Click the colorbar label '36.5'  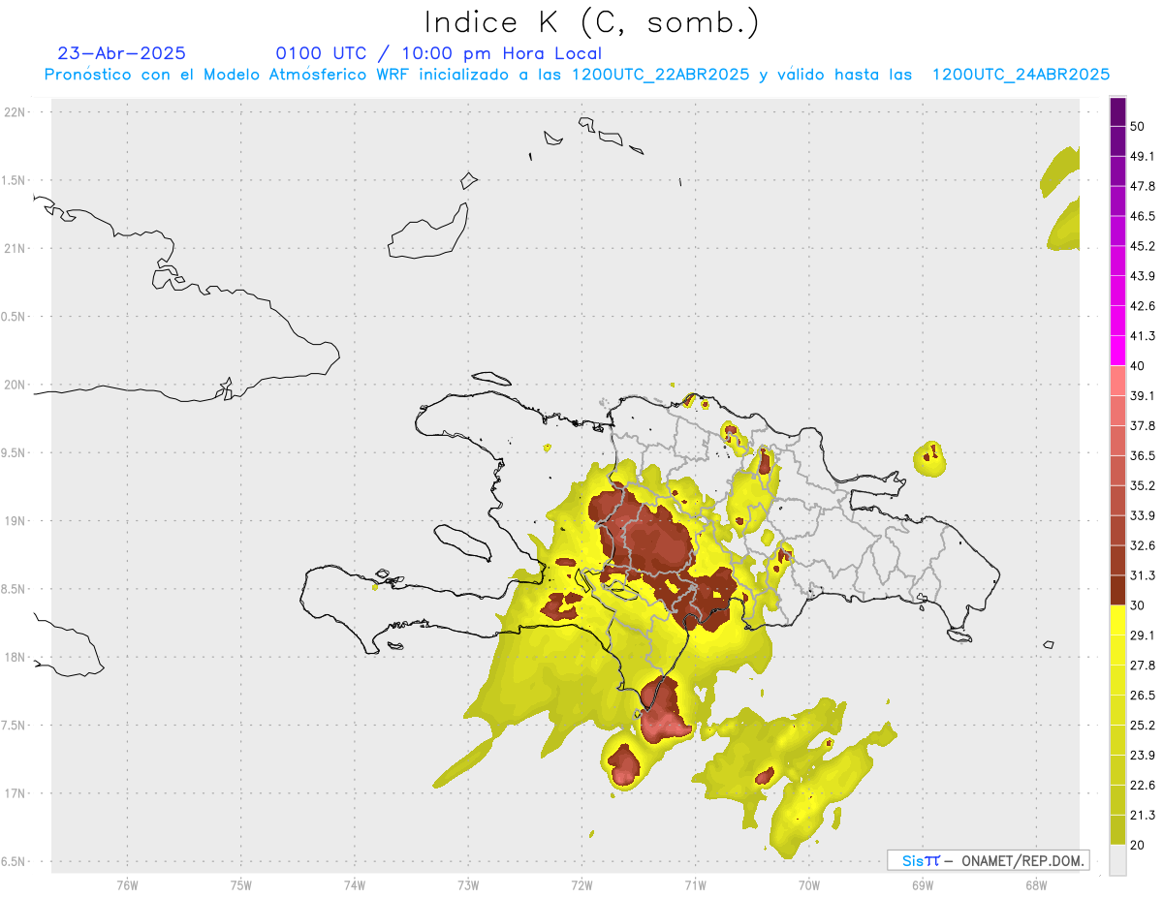click(x=1143, y=455)
